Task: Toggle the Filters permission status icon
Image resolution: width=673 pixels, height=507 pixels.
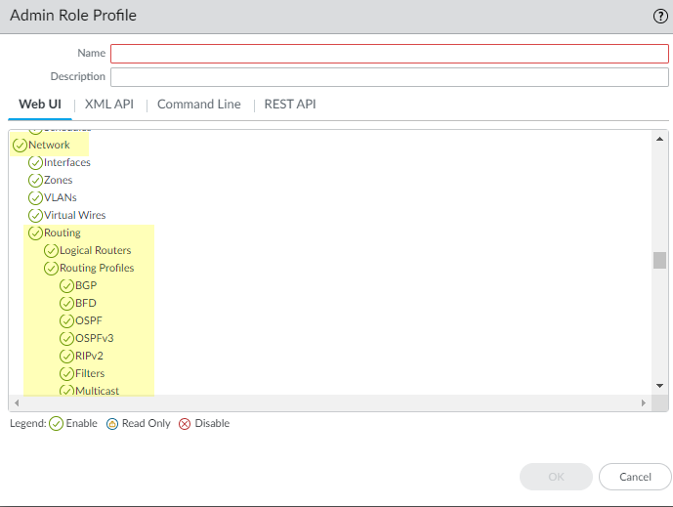Action: 66,374
